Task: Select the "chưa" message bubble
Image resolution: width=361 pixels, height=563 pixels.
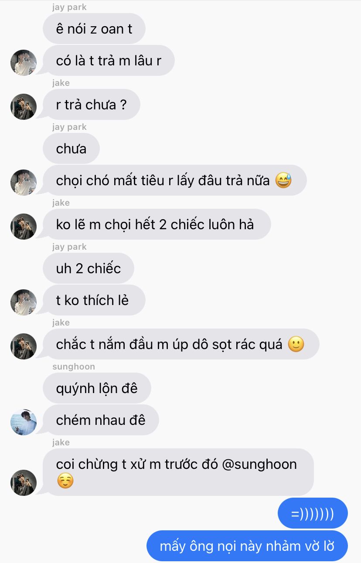Action: 71,149
